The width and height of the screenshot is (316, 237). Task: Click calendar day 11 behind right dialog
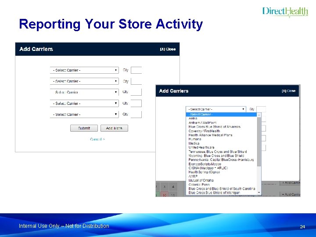(173, 195)
